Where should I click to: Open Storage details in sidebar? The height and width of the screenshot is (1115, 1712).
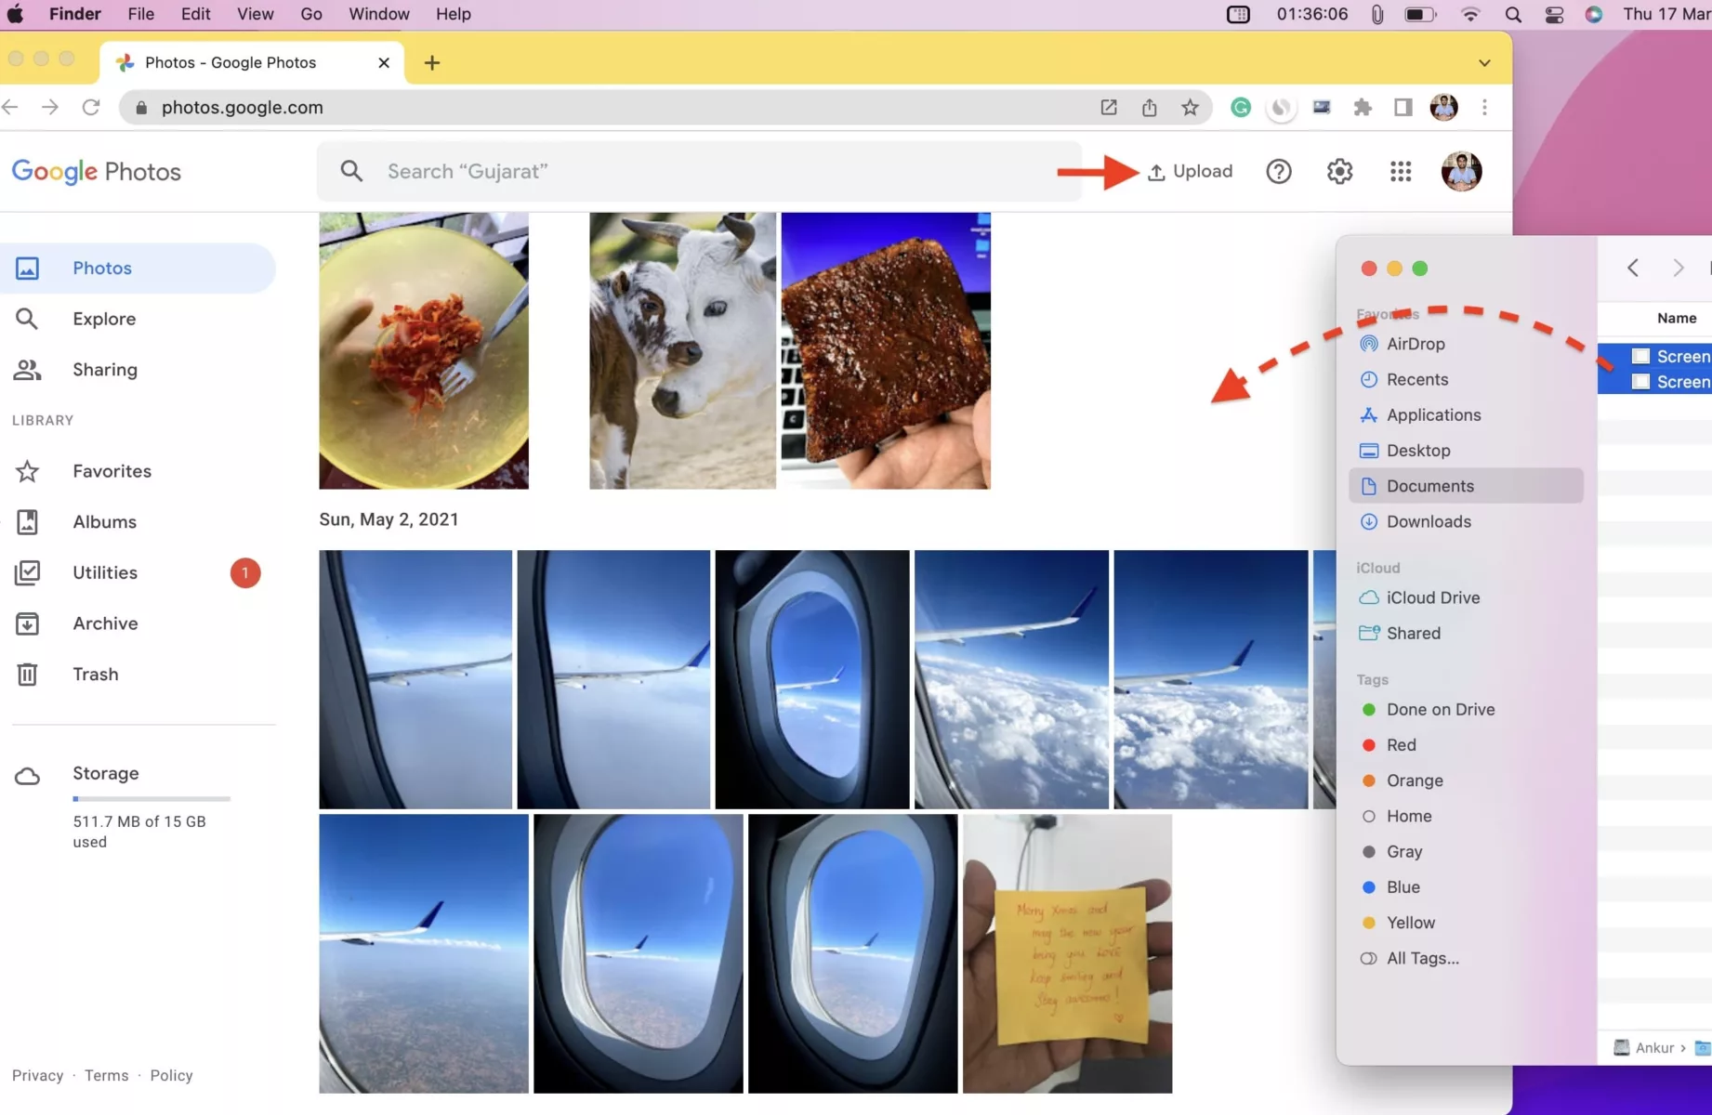pyautogui.click(x=106, y=773)
